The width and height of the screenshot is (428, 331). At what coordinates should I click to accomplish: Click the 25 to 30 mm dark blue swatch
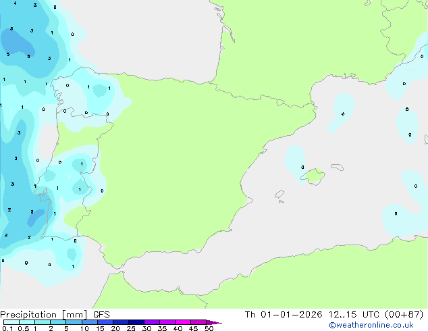[136, 322]
